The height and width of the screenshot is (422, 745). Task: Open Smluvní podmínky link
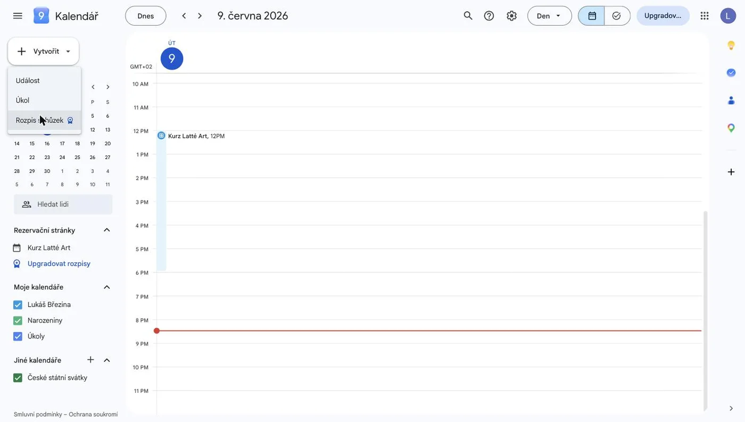38,414
